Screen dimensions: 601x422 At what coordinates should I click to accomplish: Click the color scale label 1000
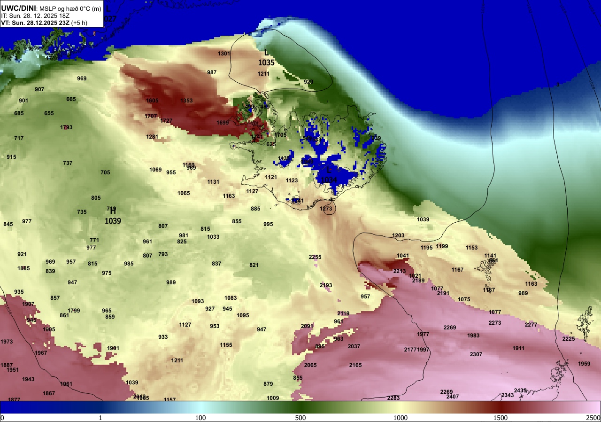401,418
